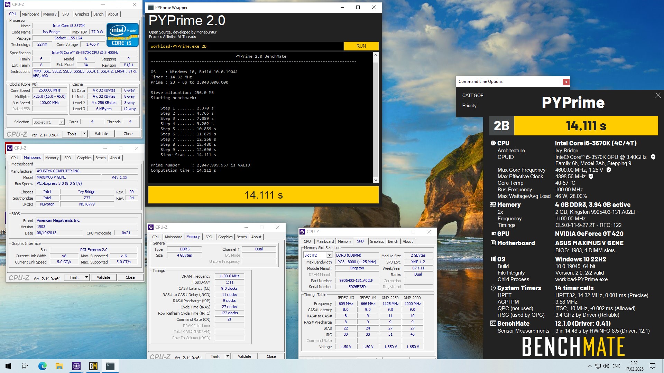The height and width of the screenshot is (373, 664).
Task: Select the Priority option in Command Line Options
Action: 469,106
